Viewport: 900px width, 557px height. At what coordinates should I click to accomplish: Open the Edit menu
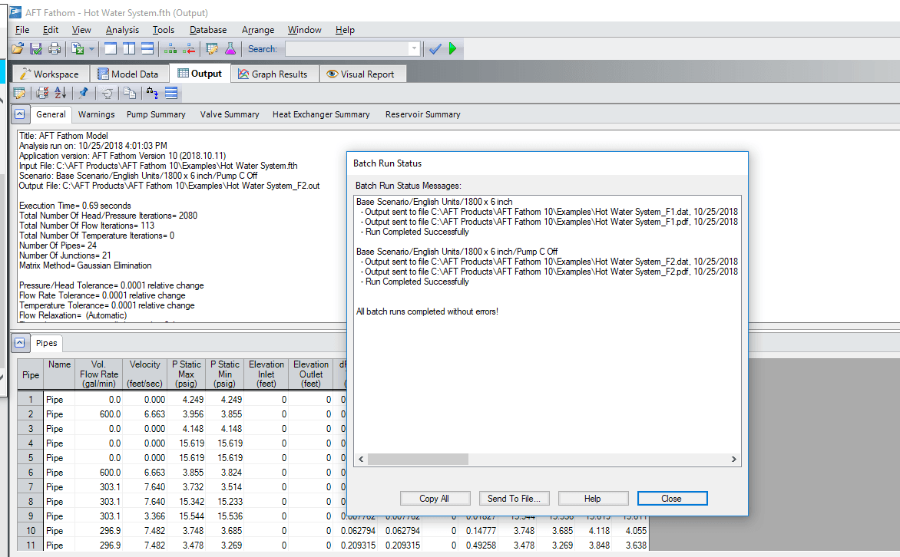51,30
